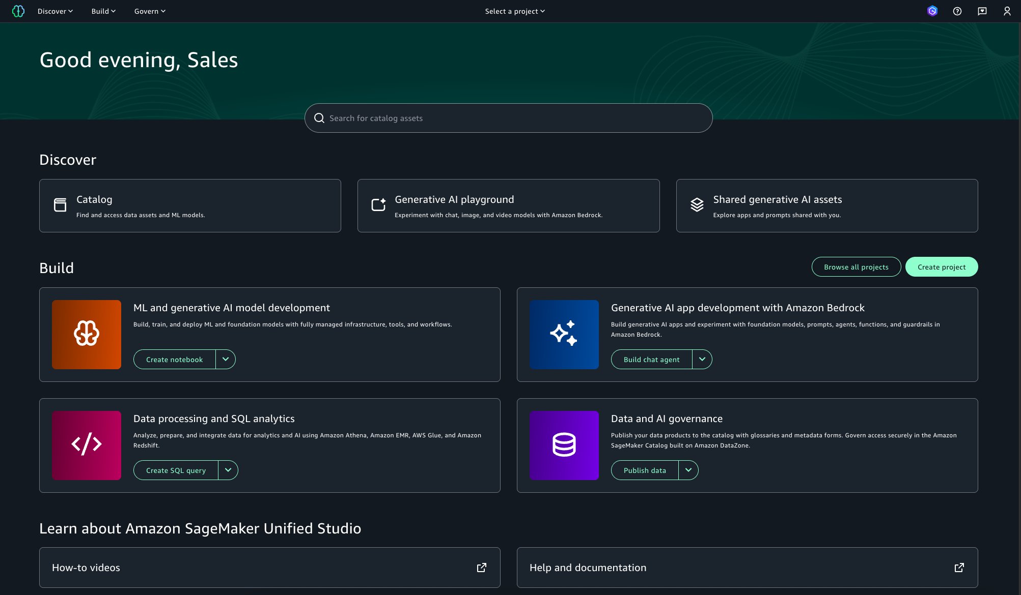The image size is (1021, 595).
Task: Open the Discover menu
Action: tap(55, 11)
